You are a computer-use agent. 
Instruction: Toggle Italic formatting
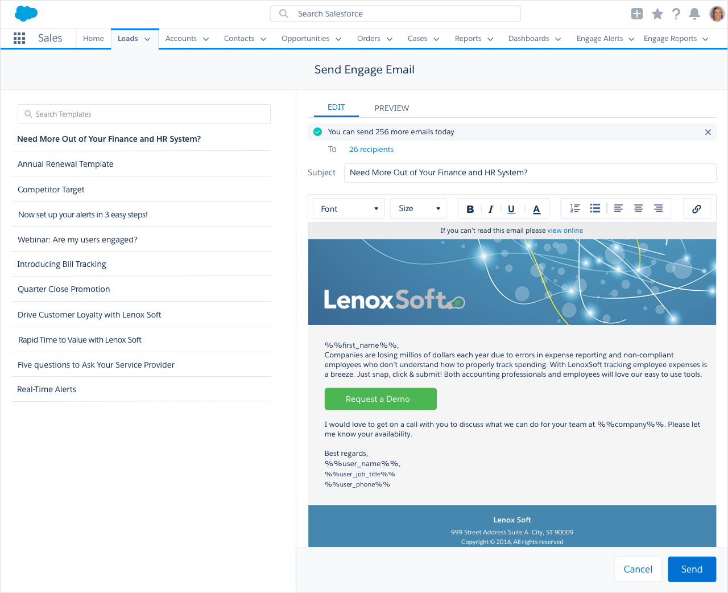pyautogui.click(x=490, y=209)
